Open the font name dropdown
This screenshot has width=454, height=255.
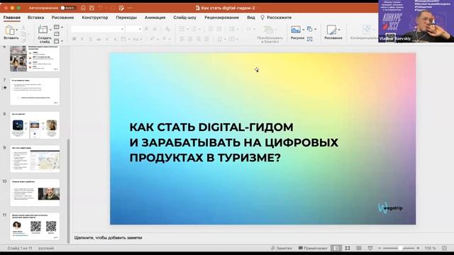click(x=122, y=29)
